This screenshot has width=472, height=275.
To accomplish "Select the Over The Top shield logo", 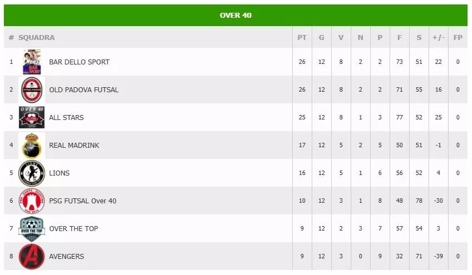I will point(32,229).
